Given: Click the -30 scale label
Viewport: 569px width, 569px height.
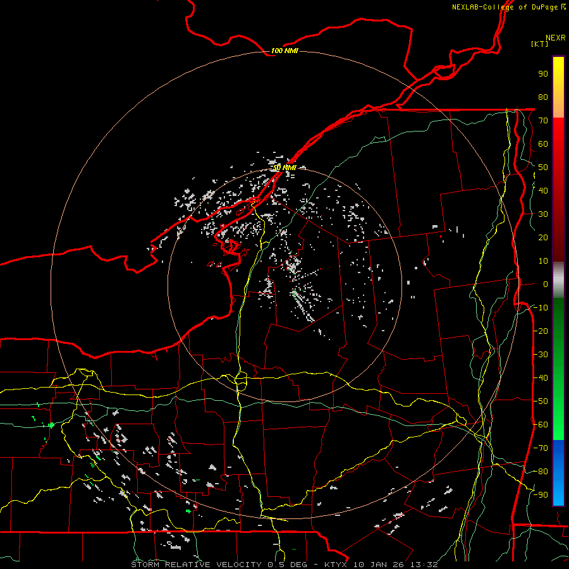Looking at the screenshot, I should point(541,355).
